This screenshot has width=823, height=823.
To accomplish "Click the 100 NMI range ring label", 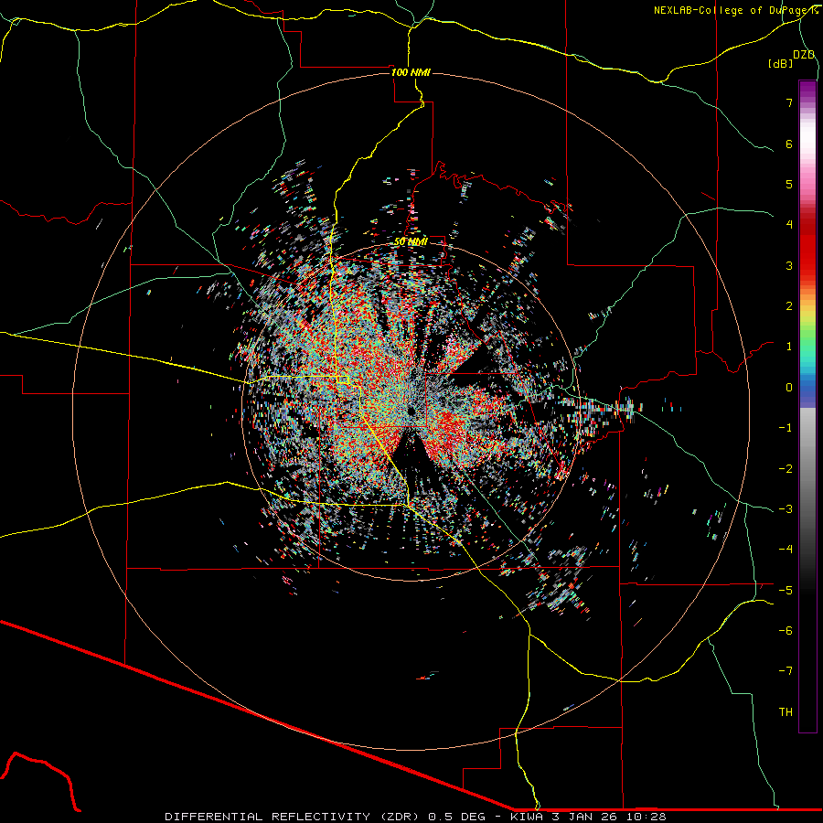I will click(411, 72).
